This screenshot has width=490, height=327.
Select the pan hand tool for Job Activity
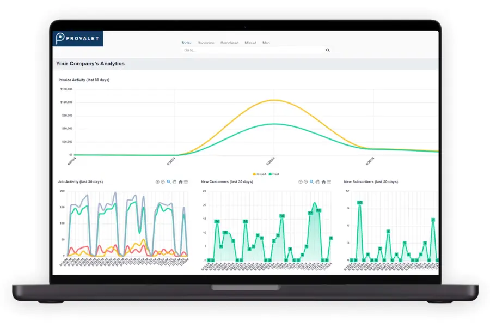click(174, 182)
